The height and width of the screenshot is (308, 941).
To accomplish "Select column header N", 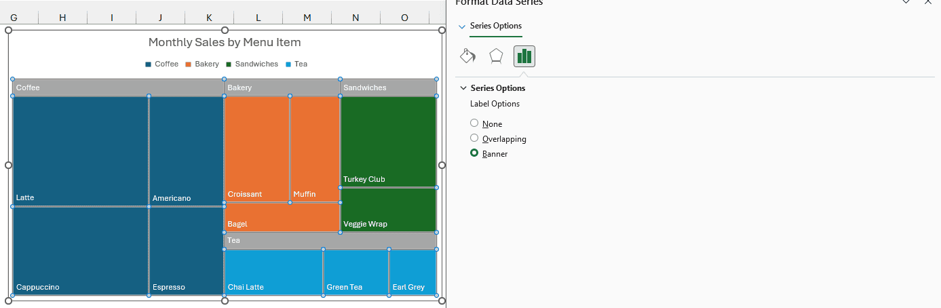I will click(356, 18).
